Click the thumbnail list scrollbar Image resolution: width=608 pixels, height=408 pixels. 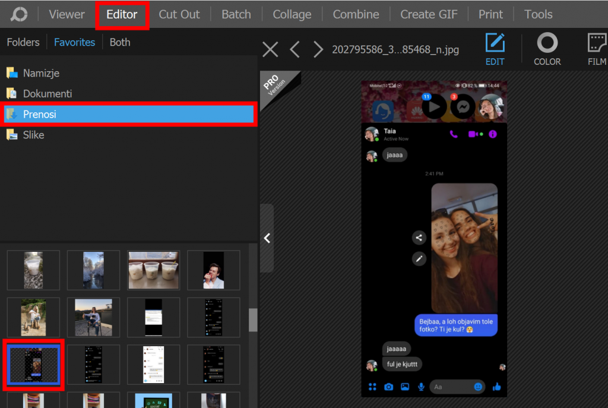point(253,320)
